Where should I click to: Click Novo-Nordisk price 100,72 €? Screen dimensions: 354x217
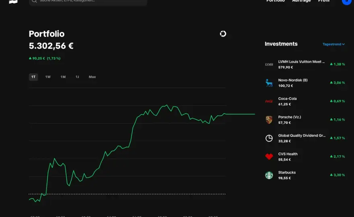[285, 86]
